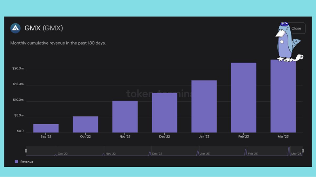Click the Mar '23 x-axis label
316x177 pixels.
coord(283,137)
